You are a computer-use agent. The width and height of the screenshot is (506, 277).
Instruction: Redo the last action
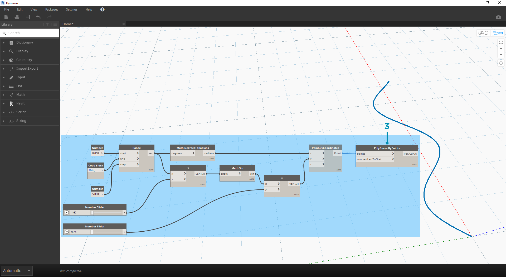pos(49,17)
